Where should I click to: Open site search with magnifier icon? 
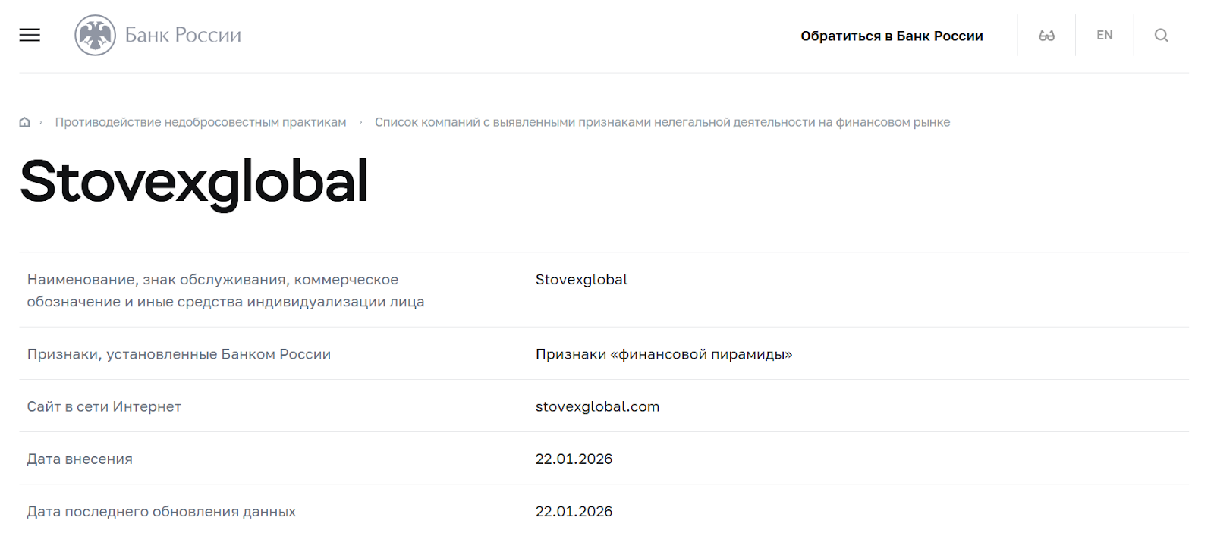click(x=1161, y=36)
